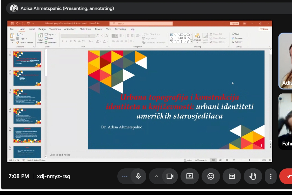The height and width of the screenshot is (195, 292).
Task: Click the present screen button in Meet
Action: [x=190, y=176]
